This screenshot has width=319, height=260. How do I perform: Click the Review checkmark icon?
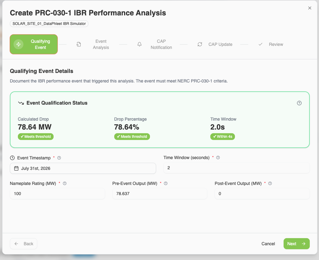(260, 44)
